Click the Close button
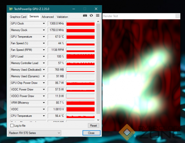185x143 pixels. click(91, 133)
